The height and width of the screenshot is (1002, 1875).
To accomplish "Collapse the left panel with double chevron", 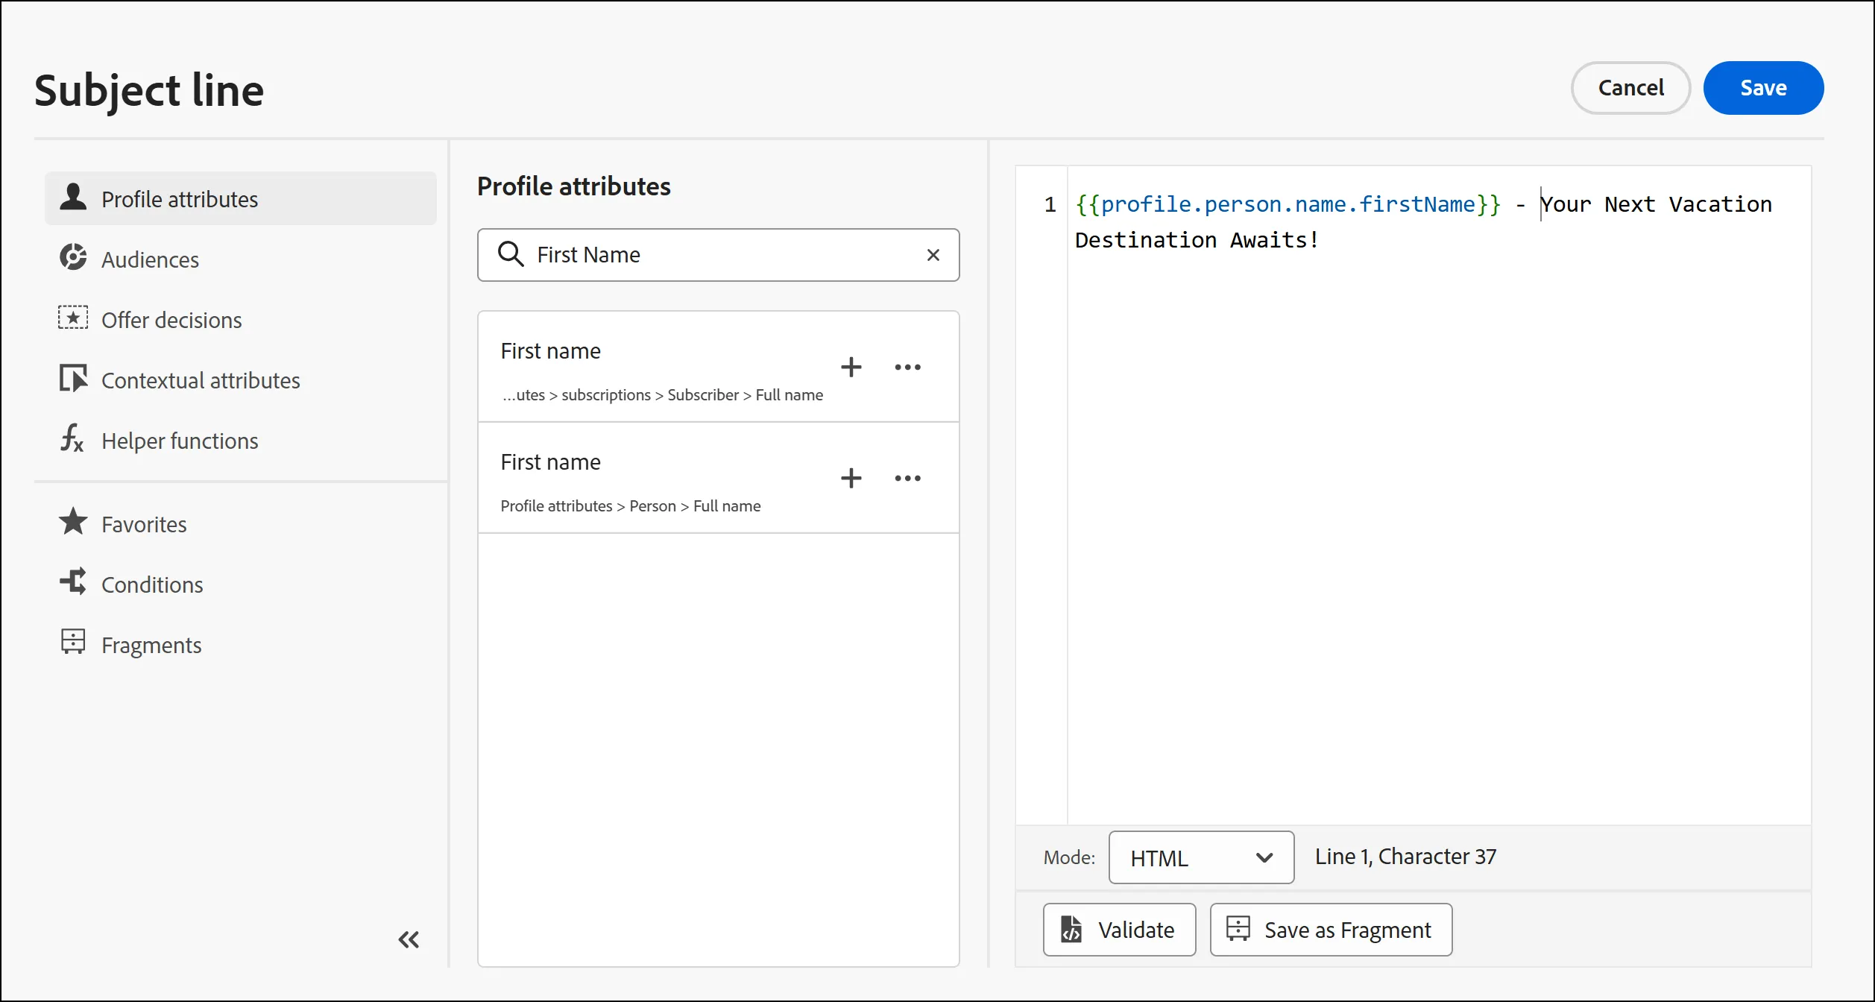I will (409, 939).
